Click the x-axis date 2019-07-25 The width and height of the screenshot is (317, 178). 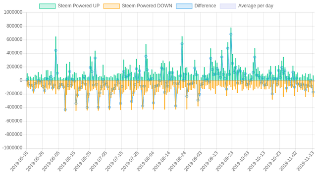pyautogui.click(x=130, y=161)
